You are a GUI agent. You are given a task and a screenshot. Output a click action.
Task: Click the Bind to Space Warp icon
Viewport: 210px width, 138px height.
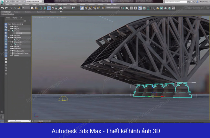click(19, 8)
